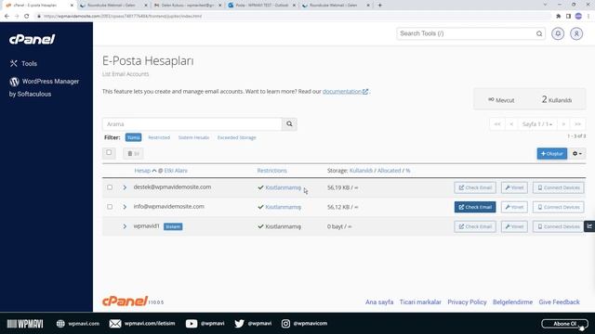
Task: Tick the destek@wpmavidemosite.com checkbox
Action: pyautogui.click(x=110, y=187)
